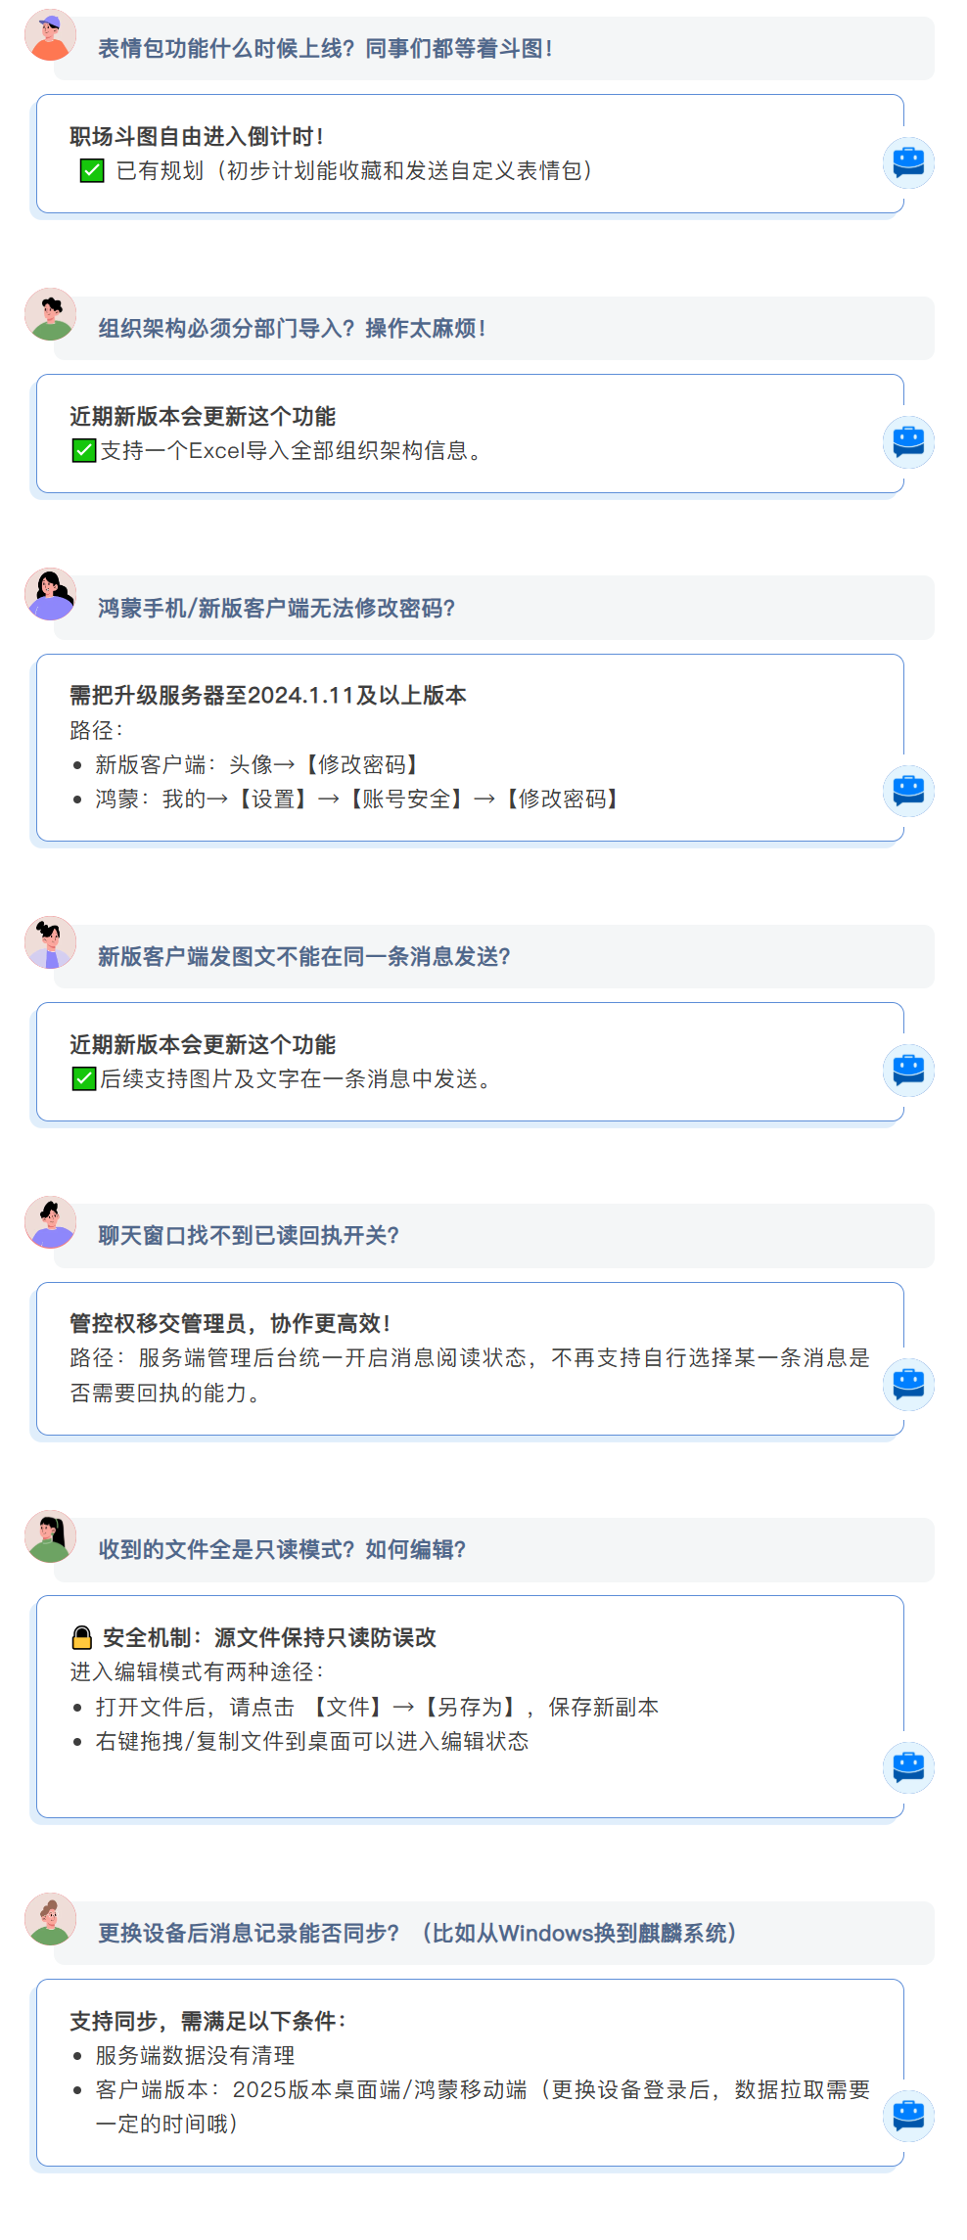Click the bot icon beside the 职场斗图 answer
The image size is (967, 2240).
(x=908, y=162)
